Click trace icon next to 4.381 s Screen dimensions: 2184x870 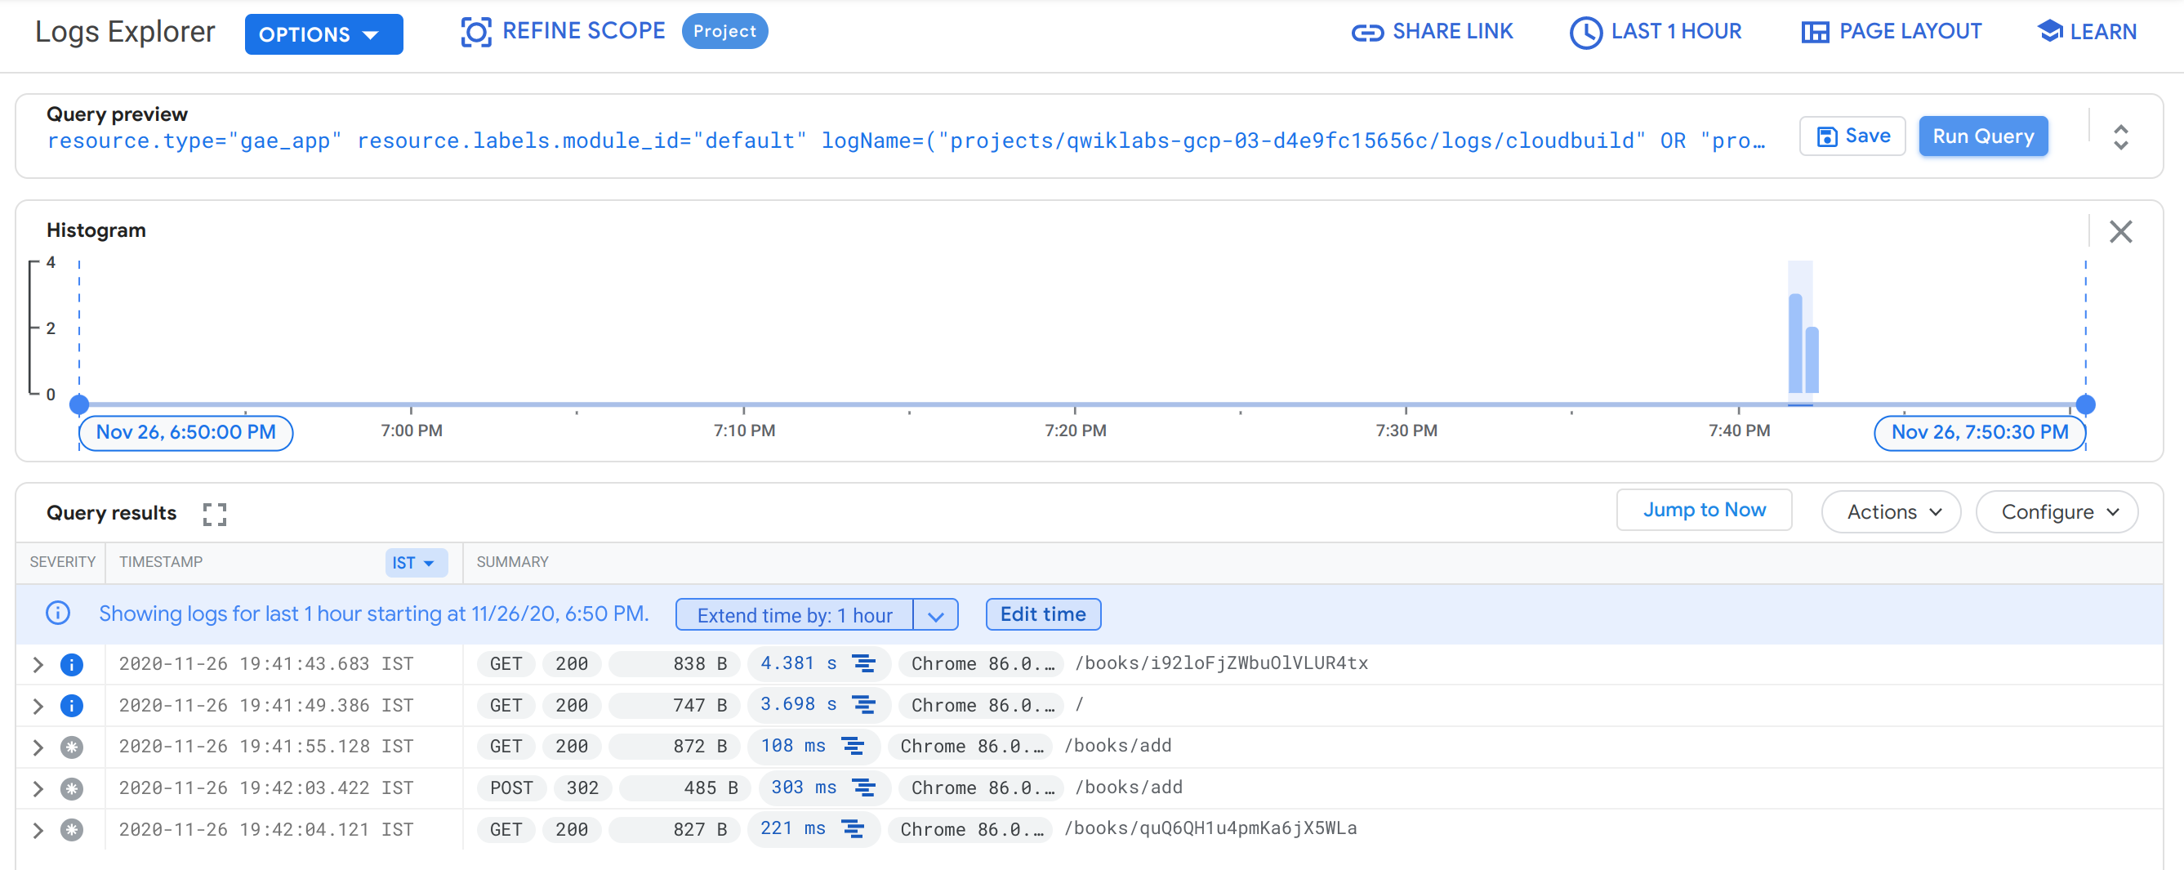pyautogui.click(x=863, y=663)
